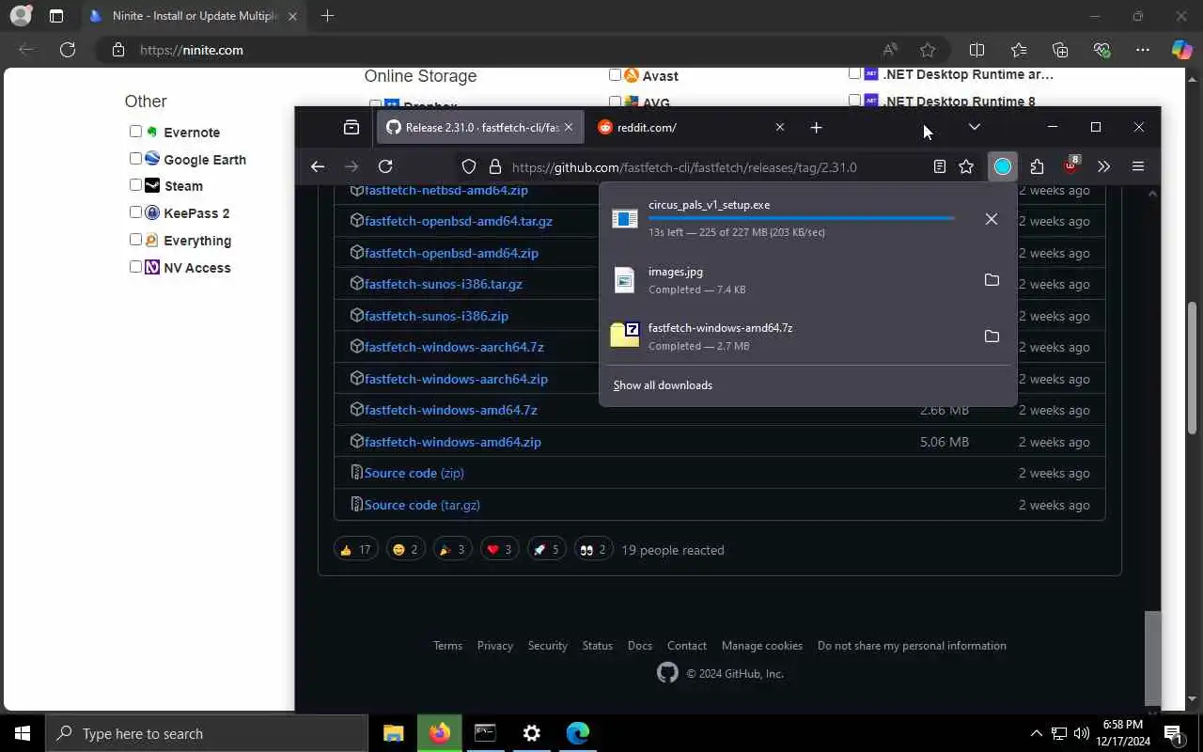Viewport: 1203px width, 752px height.
Task: Click the Firefox tracking protection shield
Action: [469, 167]
